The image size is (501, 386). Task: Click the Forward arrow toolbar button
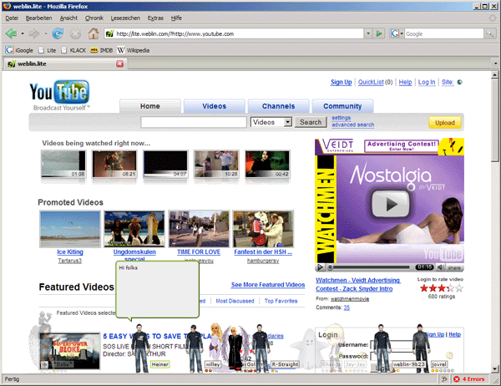click(x=34, y=33)
